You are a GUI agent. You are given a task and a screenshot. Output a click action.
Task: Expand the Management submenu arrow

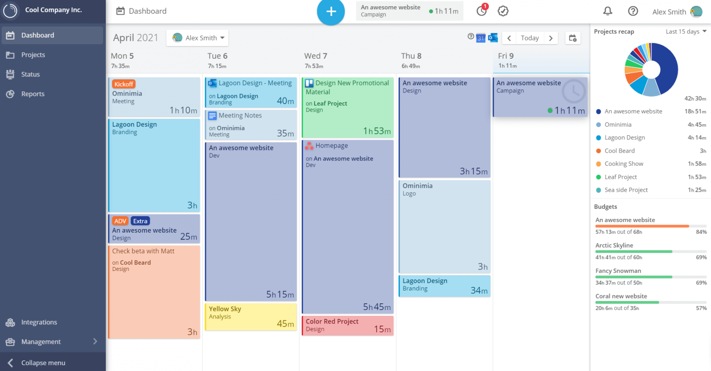pos(95,341)
